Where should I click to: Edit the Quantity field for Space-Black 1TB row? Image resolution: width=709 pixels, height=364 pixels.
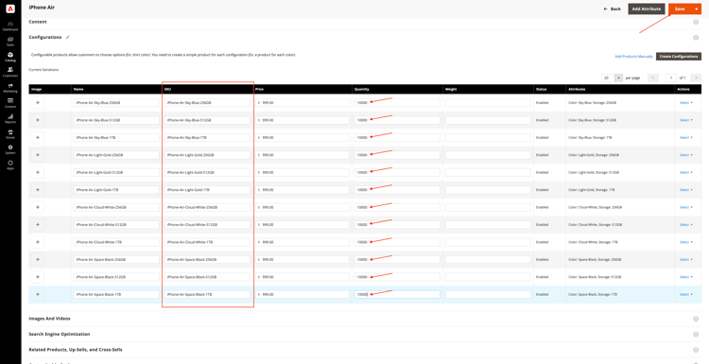click(397, 294)
